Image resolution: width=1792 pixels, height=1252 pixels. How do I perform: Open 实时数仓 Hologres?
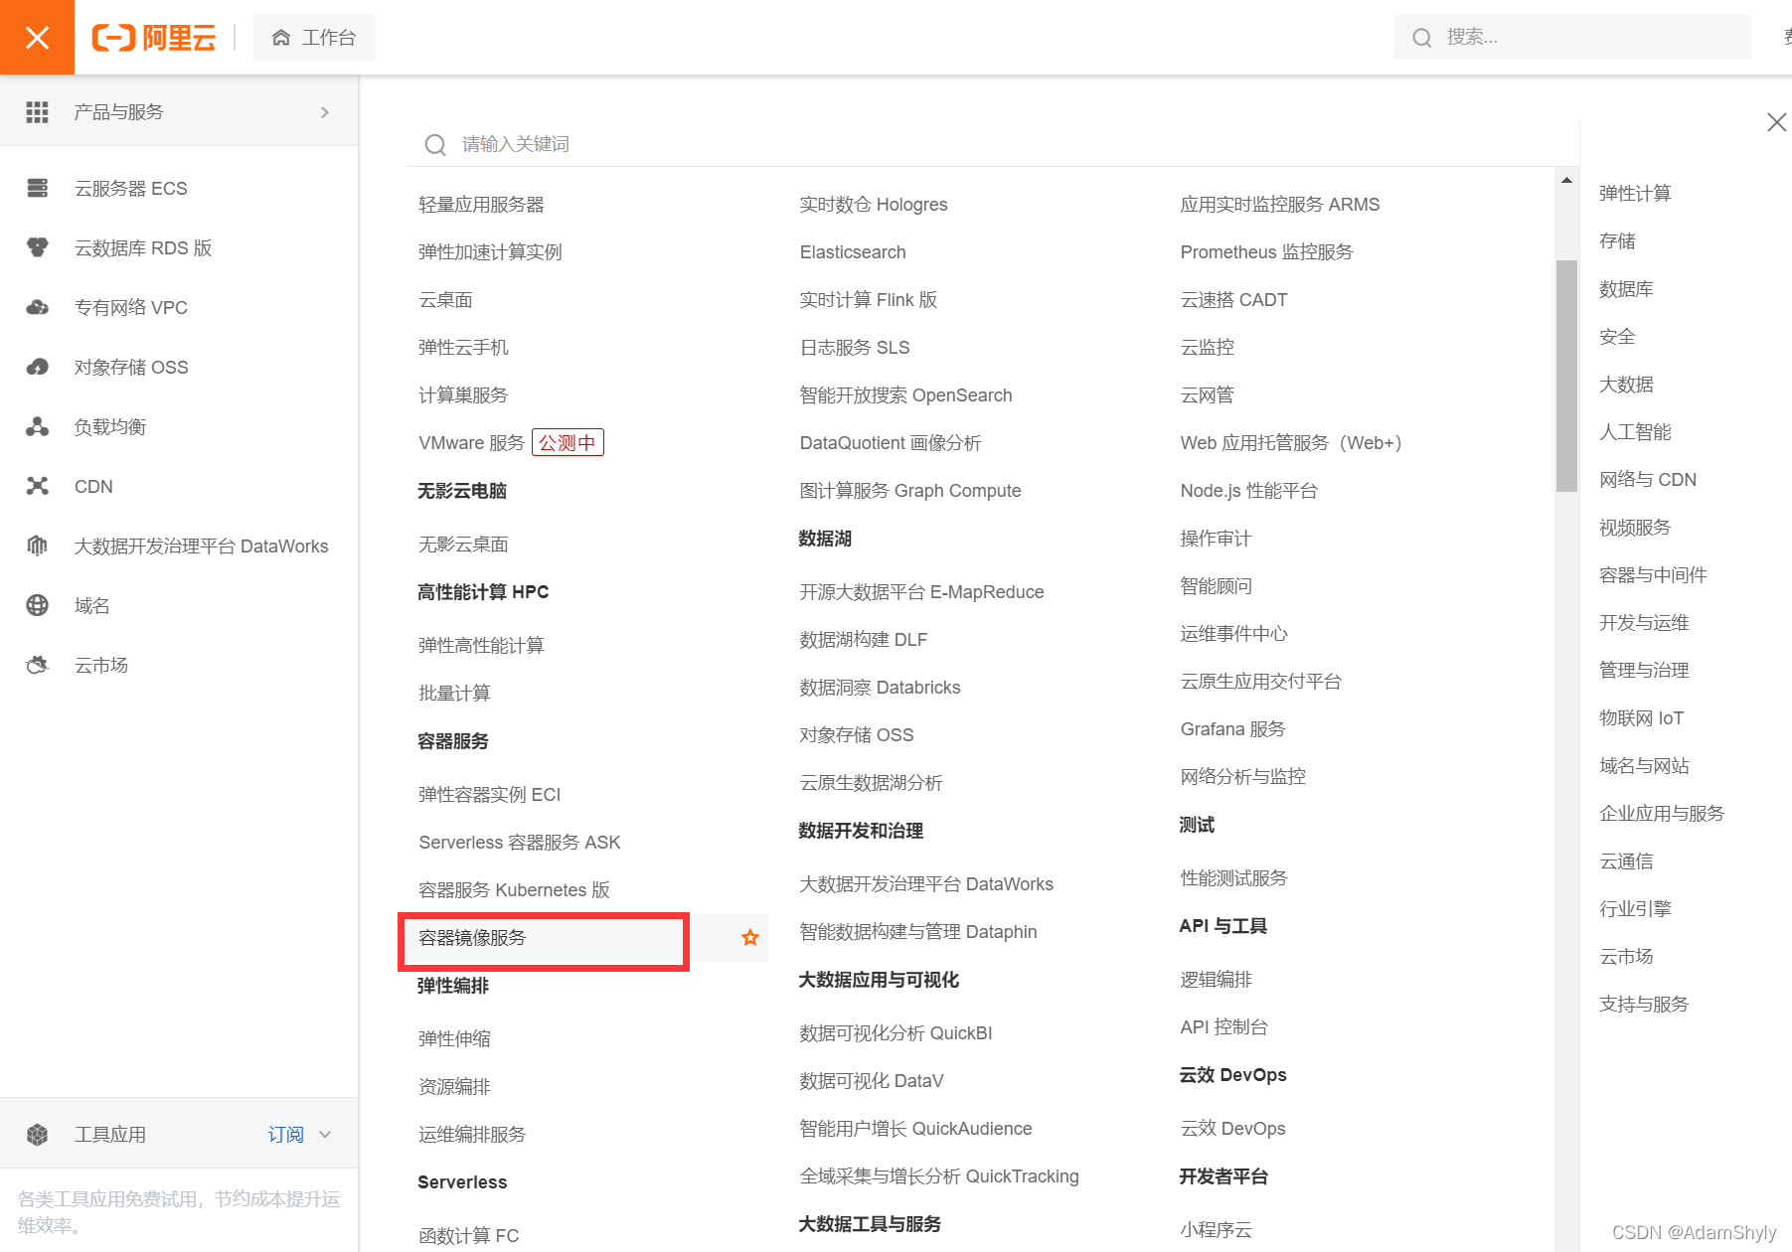click(874, 205)
